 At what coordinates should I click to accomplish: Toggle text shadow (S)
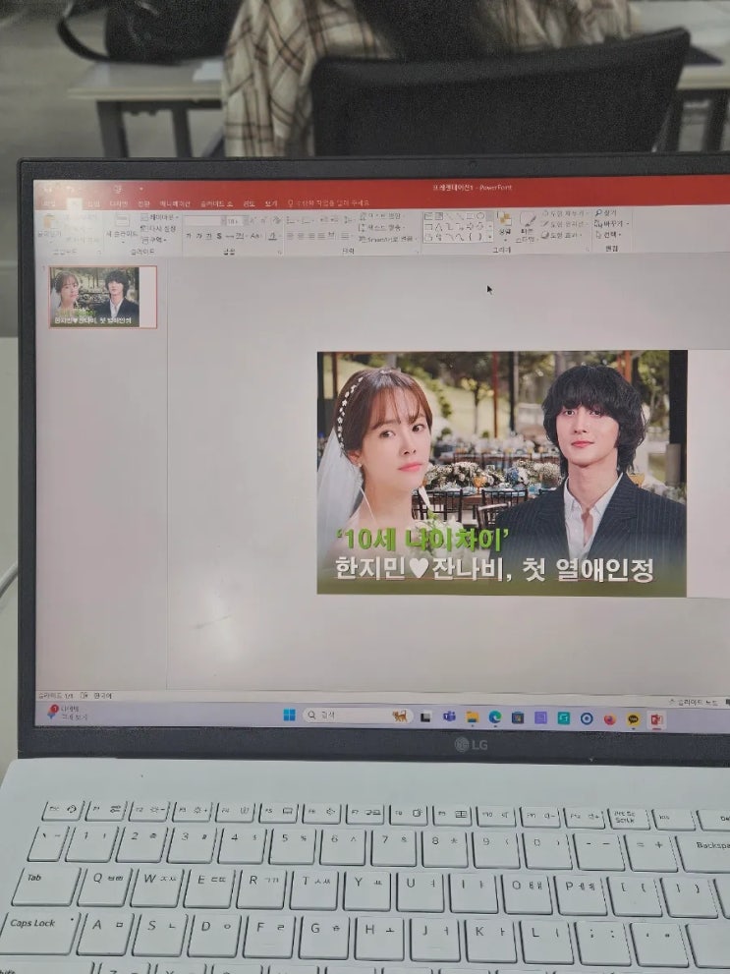(x=218, y=236)
